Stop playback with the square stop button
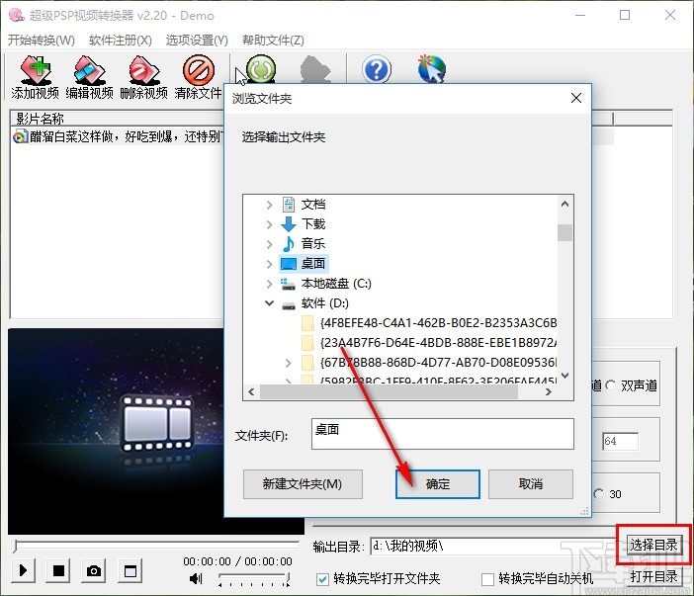Viewport: 694px width, 596px height. coord(58,570)
